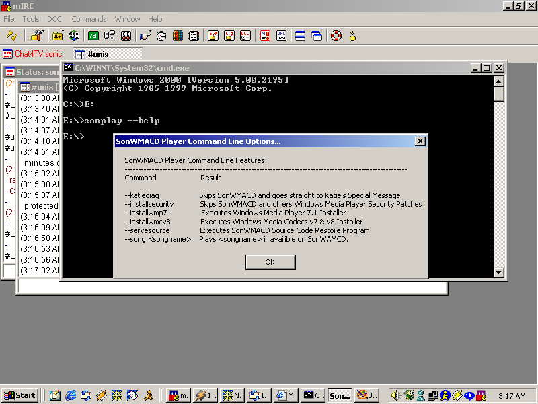Open mIRC Options from the toolbar
Screen dimensions: 538x404
(34, 36)
